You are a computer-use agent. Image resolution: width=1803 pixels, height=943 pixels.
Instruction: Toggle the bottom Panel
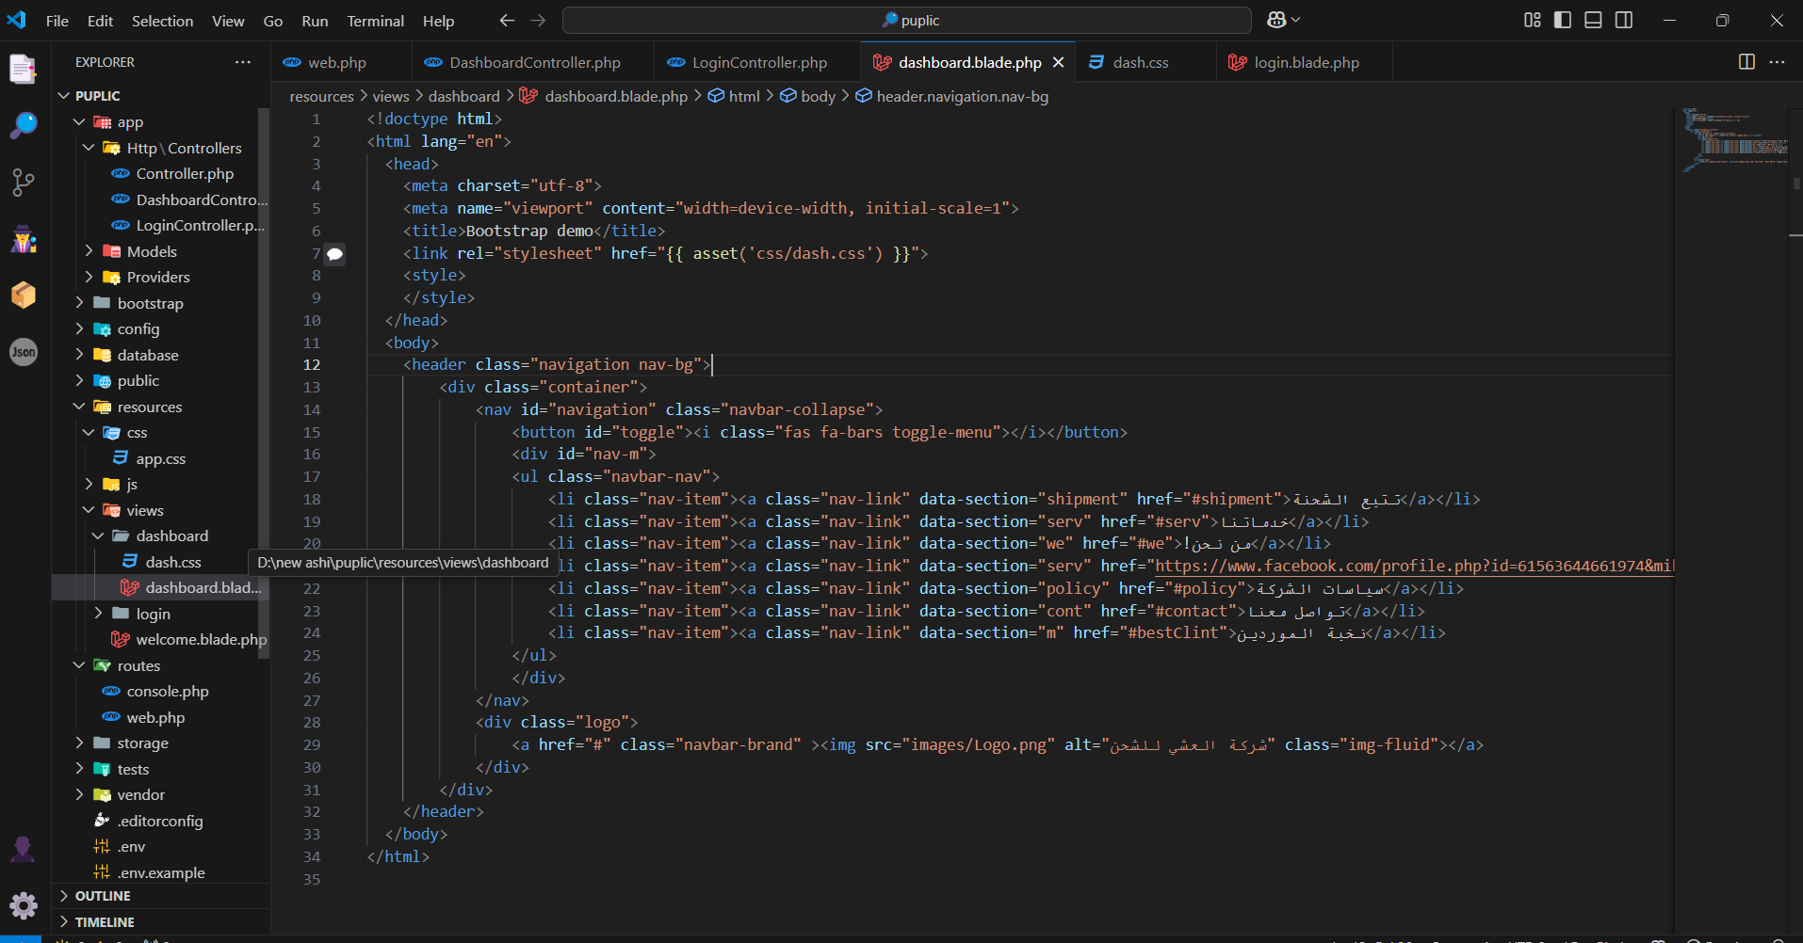1594,20
